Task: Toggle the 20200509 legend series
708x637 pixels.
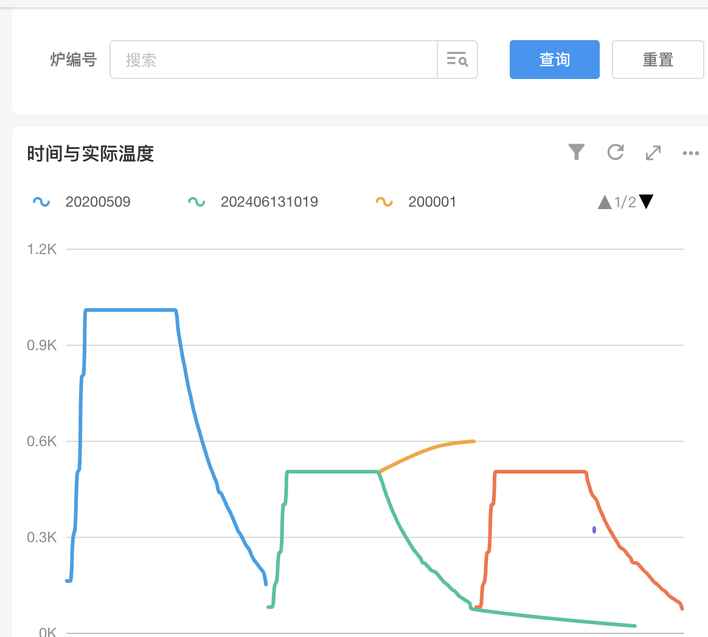Action: point(98,202)
